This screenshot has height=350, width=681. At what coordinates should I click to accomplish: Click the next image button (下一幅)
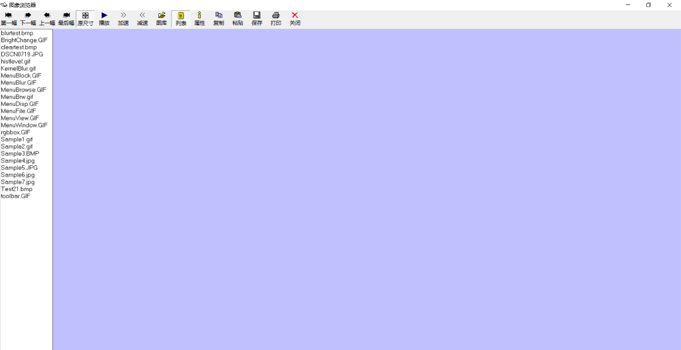click(x=28, y=18)
